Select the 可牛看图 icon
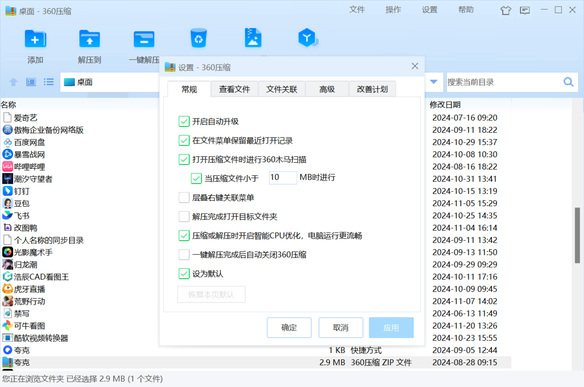The image size is (584, 387). pyautogui.click(x=7, y=326)
